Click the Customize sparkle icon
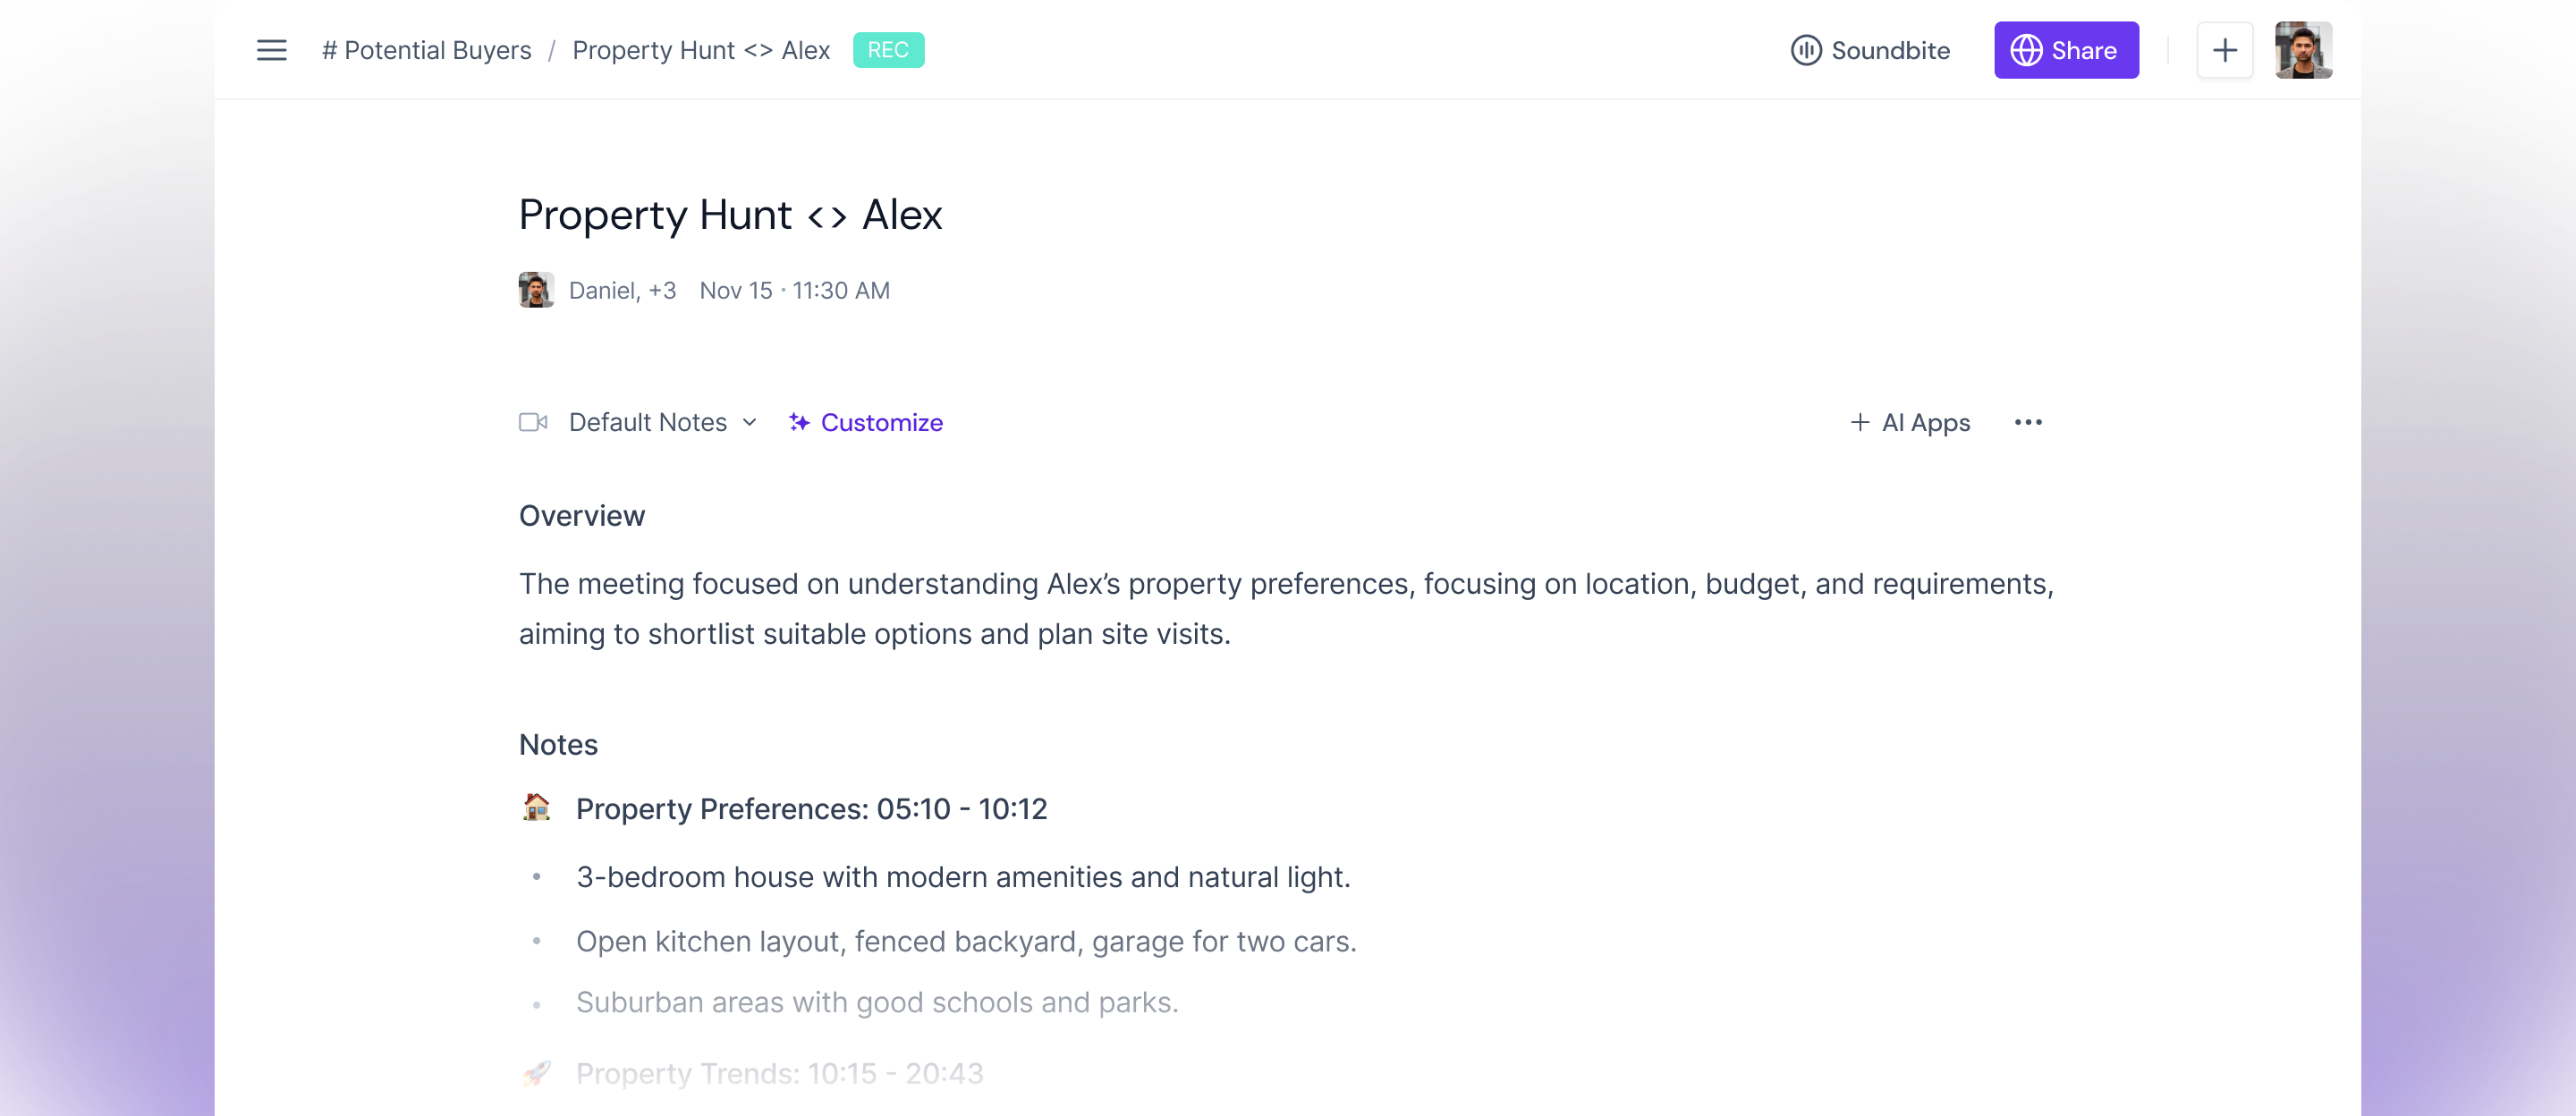Viewport: 2576px width, 1116px height. pos(799,422)
